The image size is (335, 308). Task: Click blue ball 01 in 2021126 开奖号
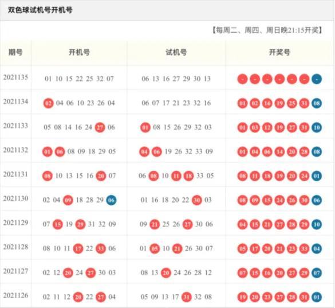point(317,297)
